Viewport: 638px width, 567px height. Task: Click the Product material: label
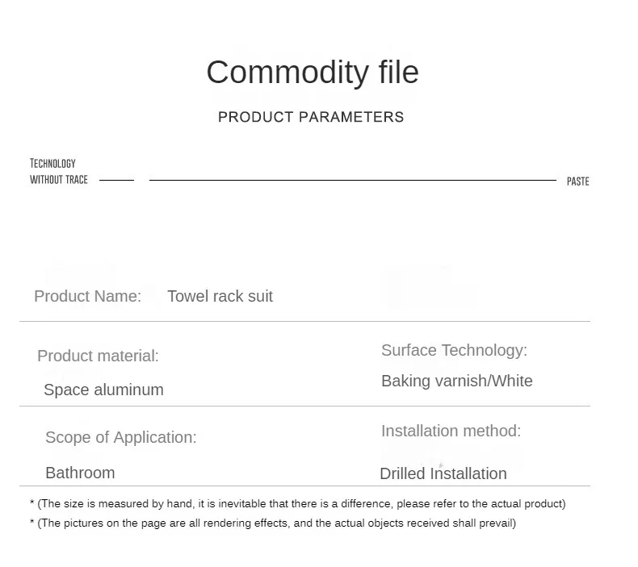[98, 356]
